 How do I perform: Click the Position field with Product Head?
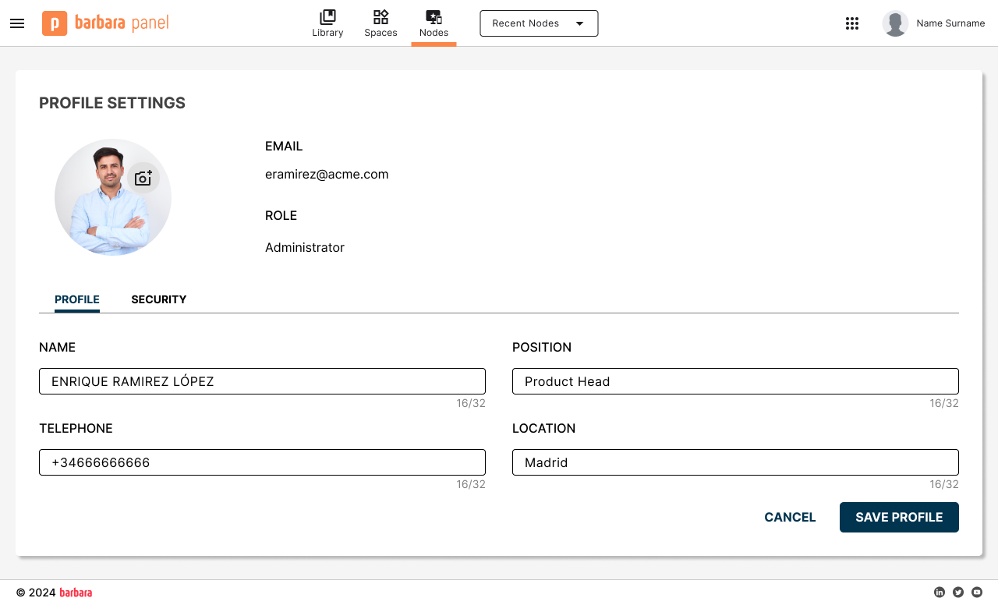tap(735, 381)
